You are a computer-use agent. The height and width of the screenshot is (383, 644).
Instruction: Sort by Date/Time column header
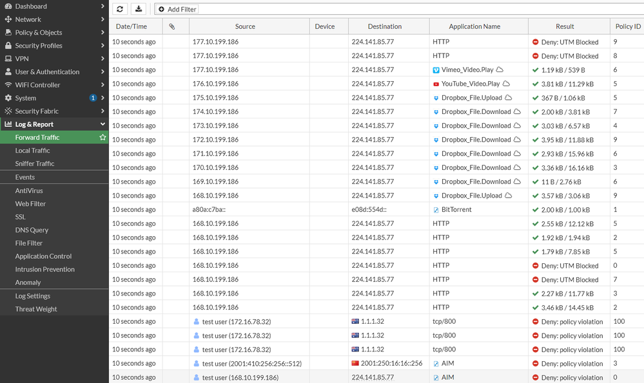[135, 26]
